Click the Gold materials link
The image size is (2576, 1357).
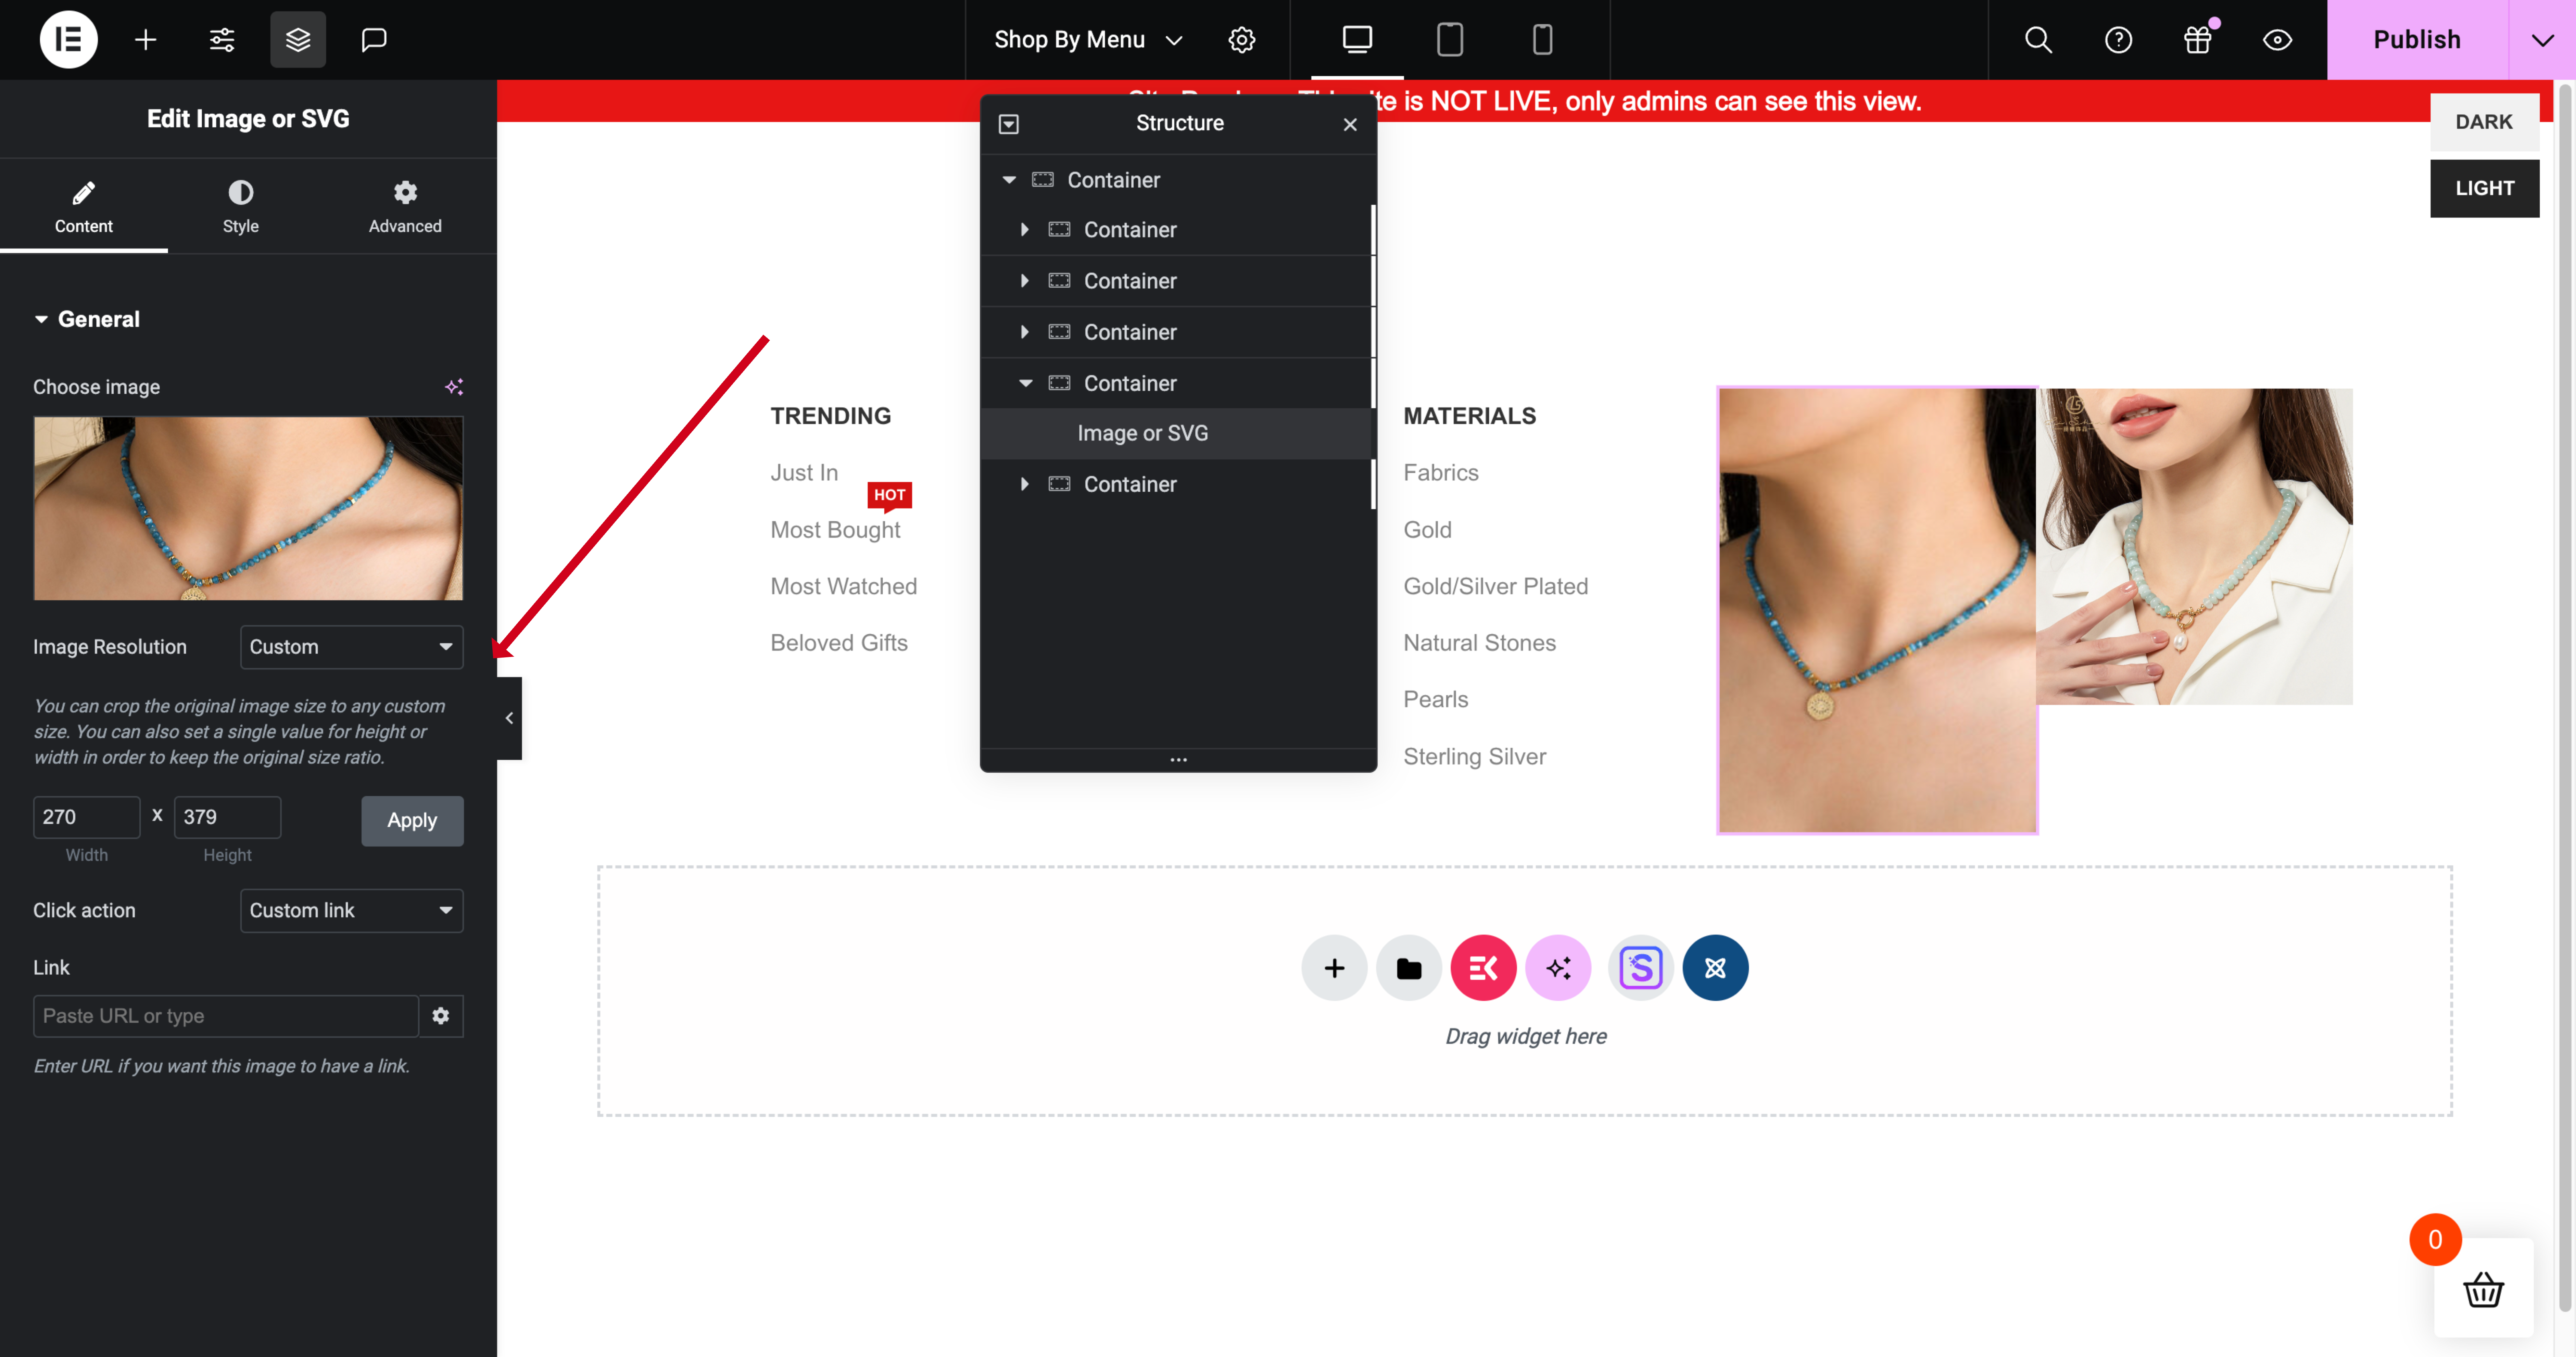(x=1427, y=530)
